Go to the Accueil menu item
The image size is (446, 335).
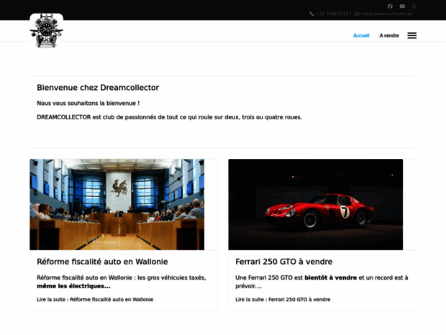(361, 35)
